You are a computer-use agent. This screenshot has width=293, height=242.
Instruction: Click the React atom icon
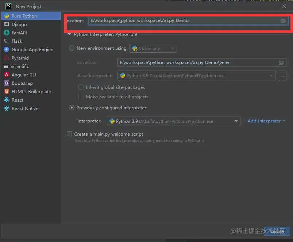tap(7, 100)
